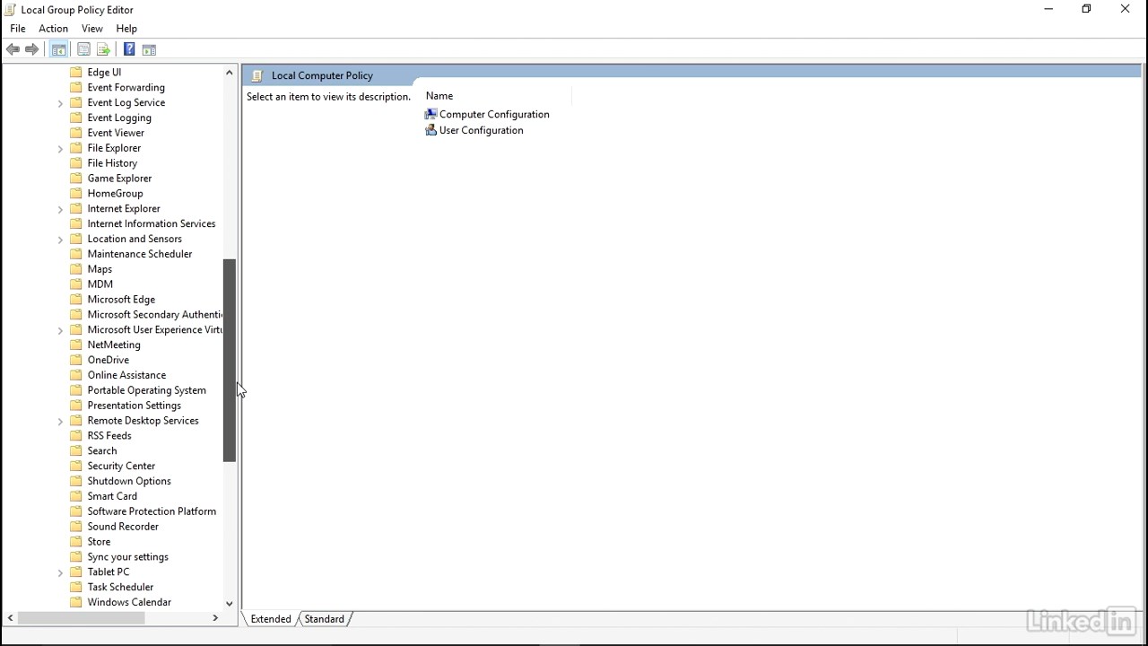Click the tree pane scroll down arrow
Screen dimensions: 1148x646
(230, 604)
